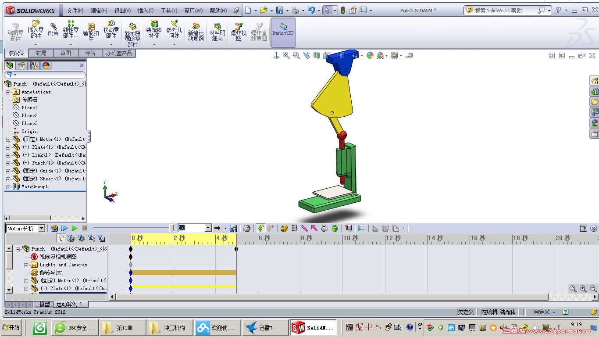Click the 新建运动算例 (New Motion Study) tool
This screenshot has width=599, height=337.
tap(196, 32)
